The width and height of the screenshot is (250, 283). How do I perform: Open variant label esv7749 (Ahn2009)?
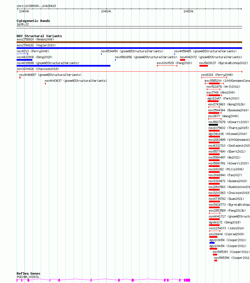221,92
